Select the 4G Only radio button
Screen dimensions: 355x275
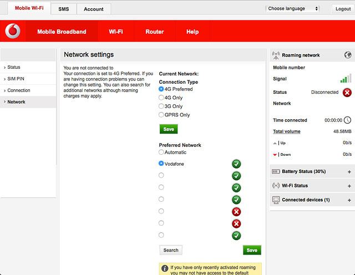pyautogui.click(x=161, y=98)
